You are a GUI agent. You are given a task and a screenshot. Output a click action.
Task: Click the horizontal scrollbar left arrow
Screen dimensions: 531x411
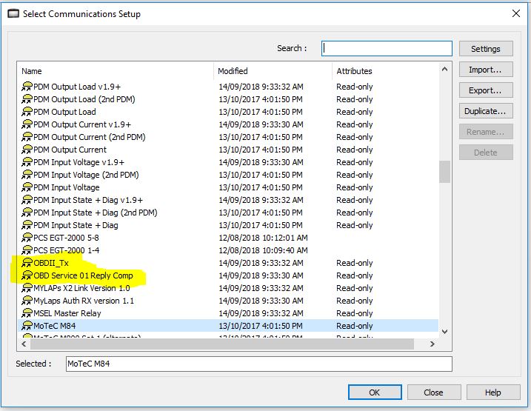(x=24, y=344)
